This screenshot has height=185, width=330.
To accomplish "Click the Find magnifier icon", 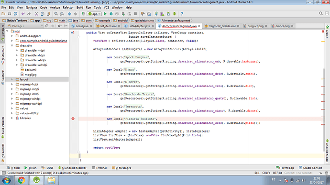I will (56, 14).
